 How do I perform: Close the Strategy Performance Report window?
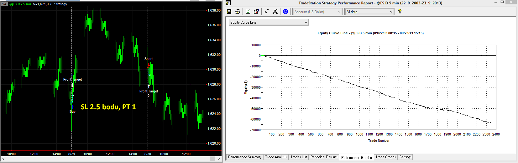tap(511, 2)
